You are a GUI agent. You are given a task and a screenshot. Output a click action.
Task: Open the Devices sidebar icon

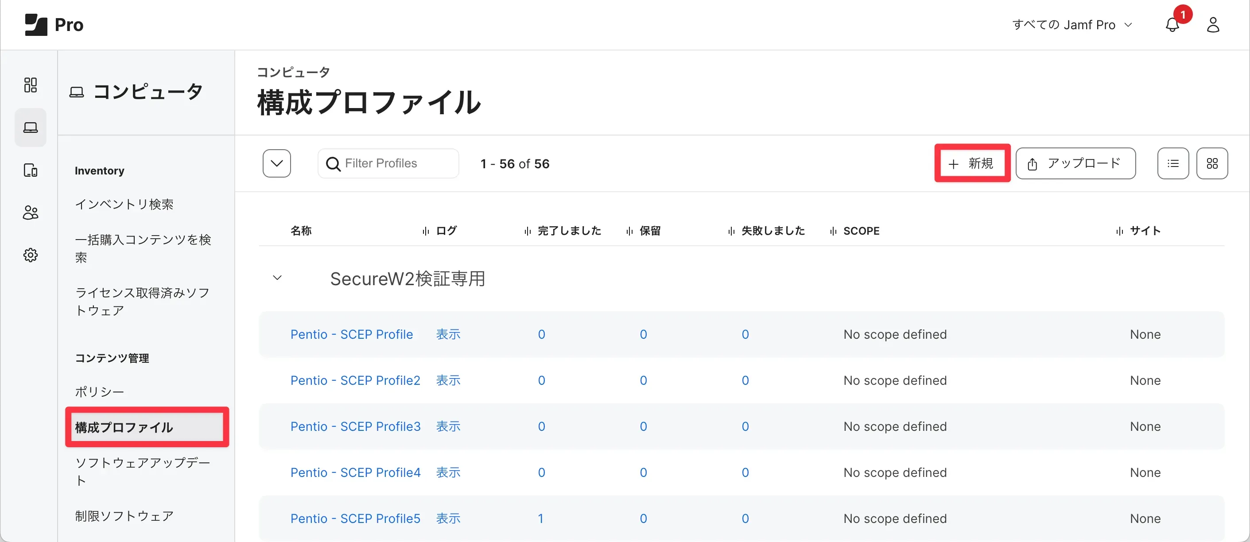tap(31, 170)
